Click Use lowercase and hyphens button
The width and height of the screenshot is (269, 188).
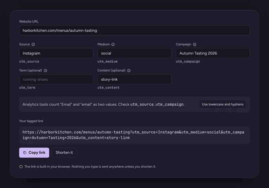(223, 104)
